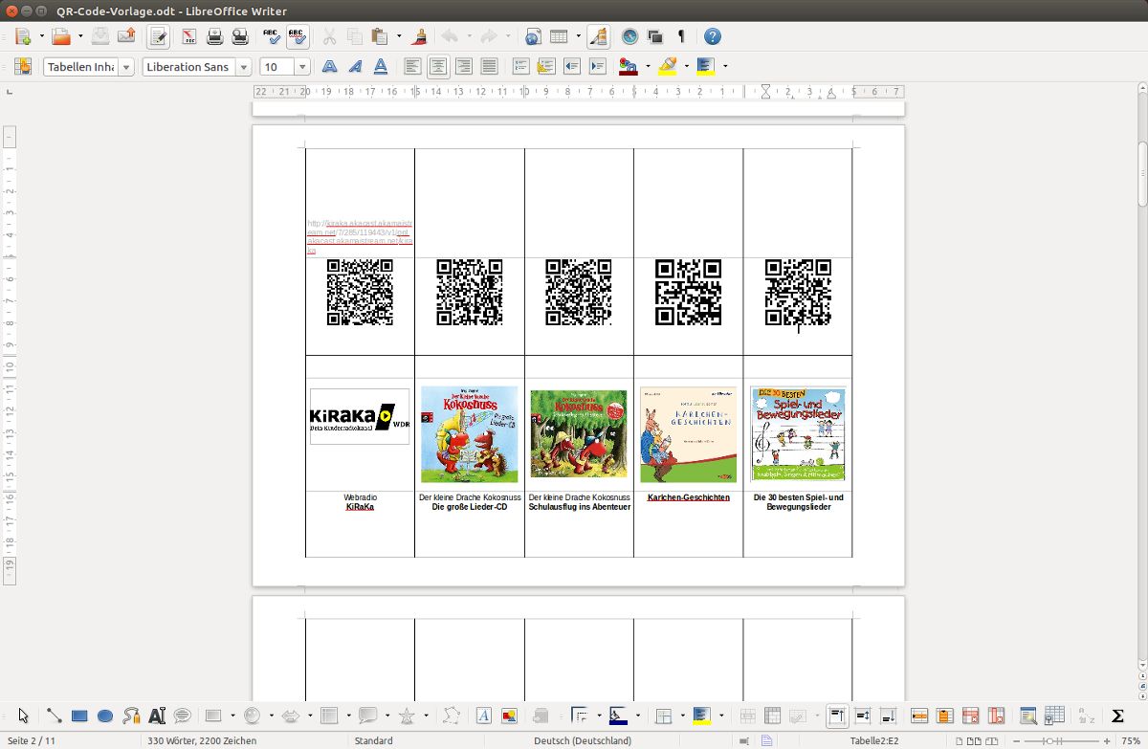Viewport: 1148px width, 749px height.
Task: Select the Ellipse tool
Action: 106,715
